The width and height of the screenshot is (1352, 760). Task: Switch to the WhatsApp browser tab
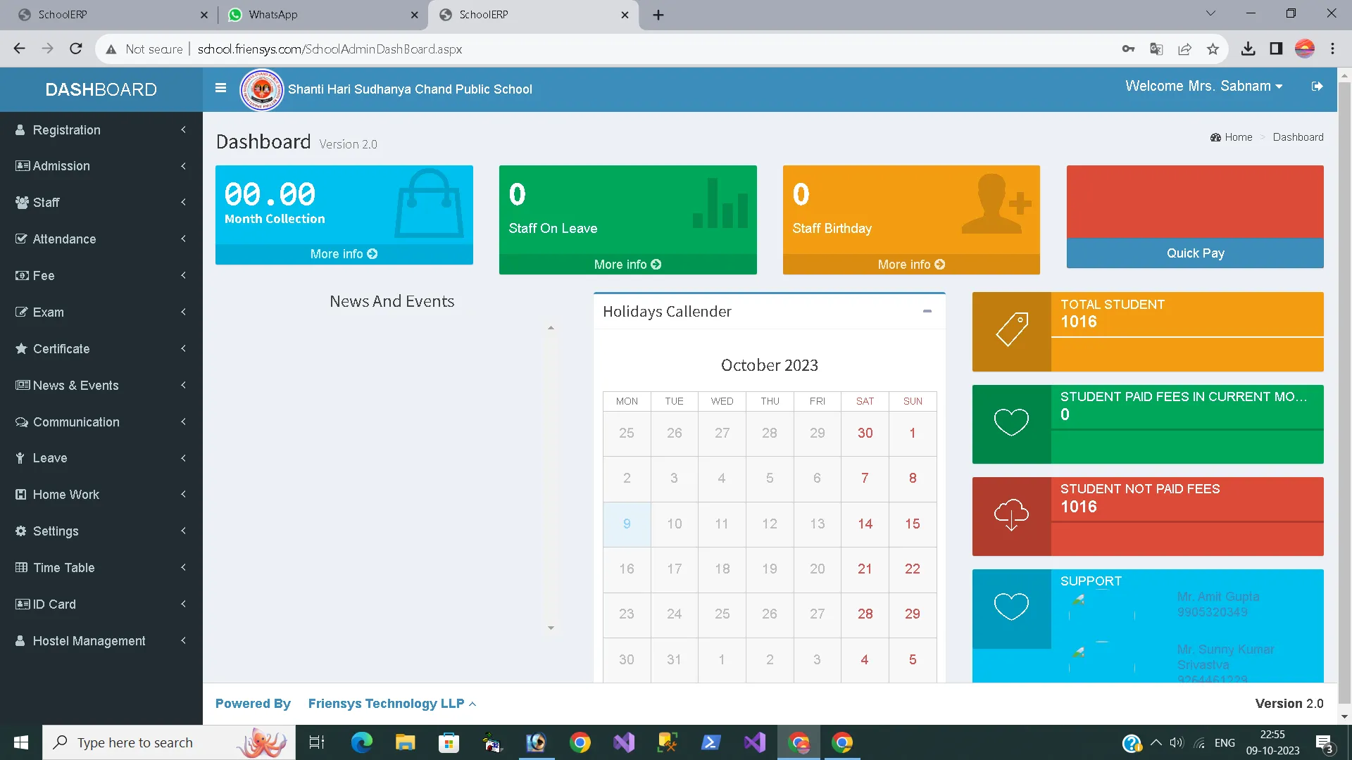(323, 15)
